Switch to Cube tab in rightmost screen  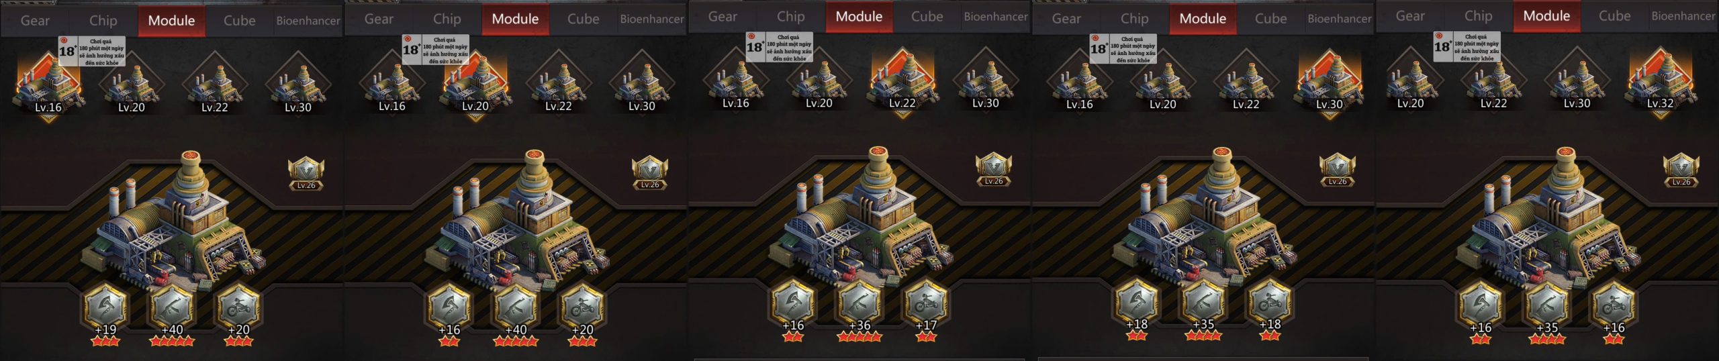coord(1614,16)
